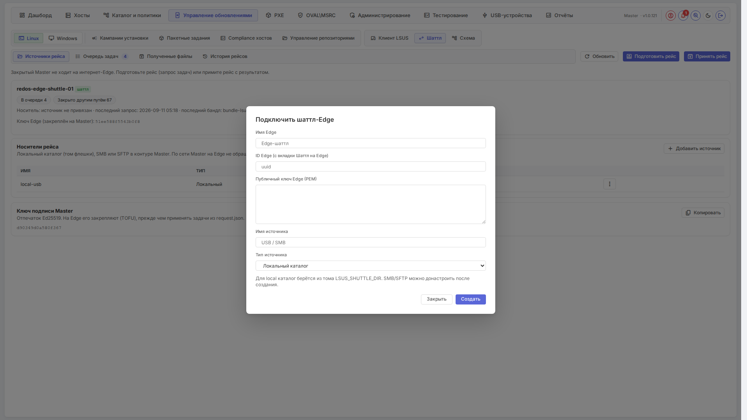Open notifications bell with badge
747x420 pixels.
(x=683, y=16)
